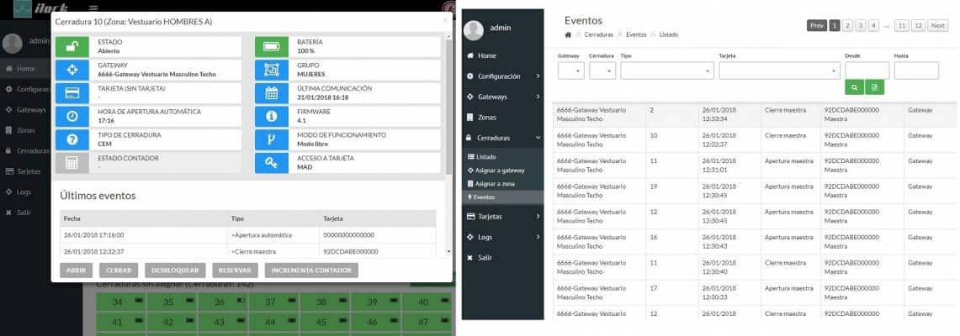The height and width of the screenshot is (336, 960).
Task: Click the green battery status icon
Action: coord(272,46)
